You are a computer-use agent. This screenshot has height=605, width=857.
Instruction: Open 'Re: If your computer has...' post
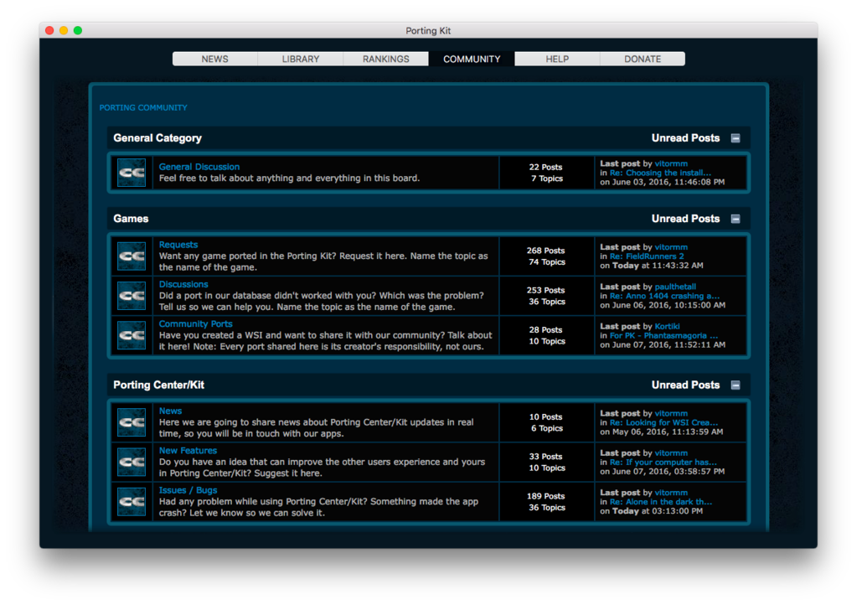[663, 463]
